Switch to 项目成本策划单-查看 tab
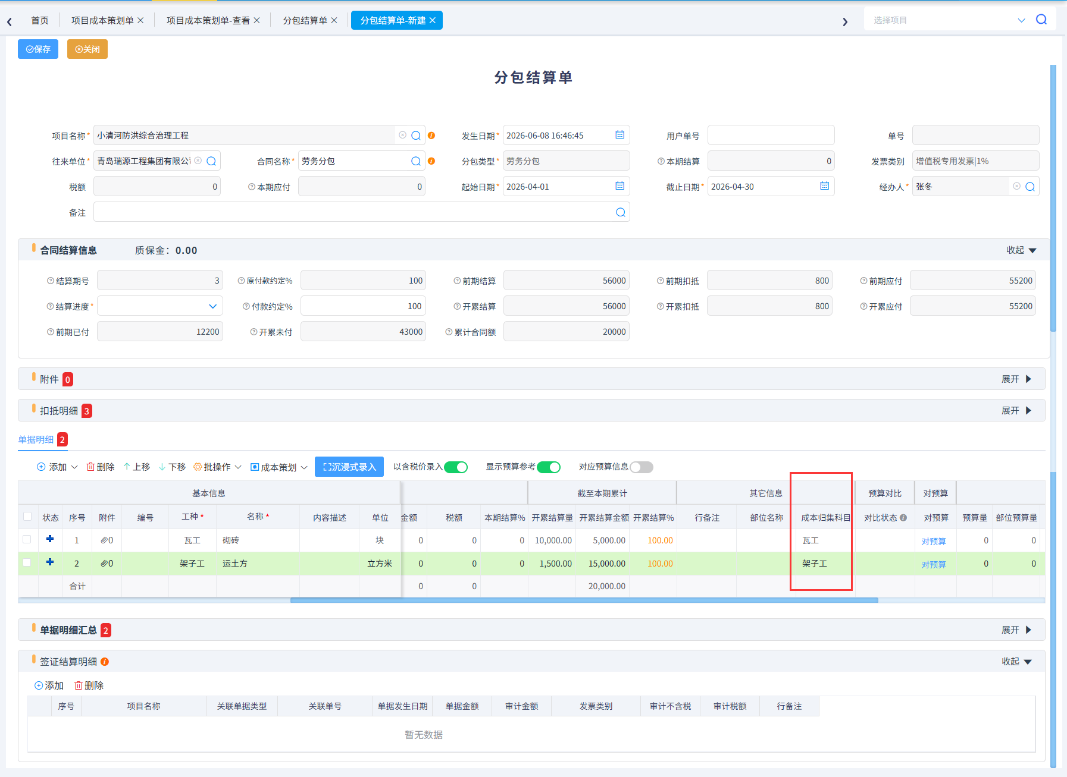The width and height of the screenshot is (1067, 777). click(208, 20)
